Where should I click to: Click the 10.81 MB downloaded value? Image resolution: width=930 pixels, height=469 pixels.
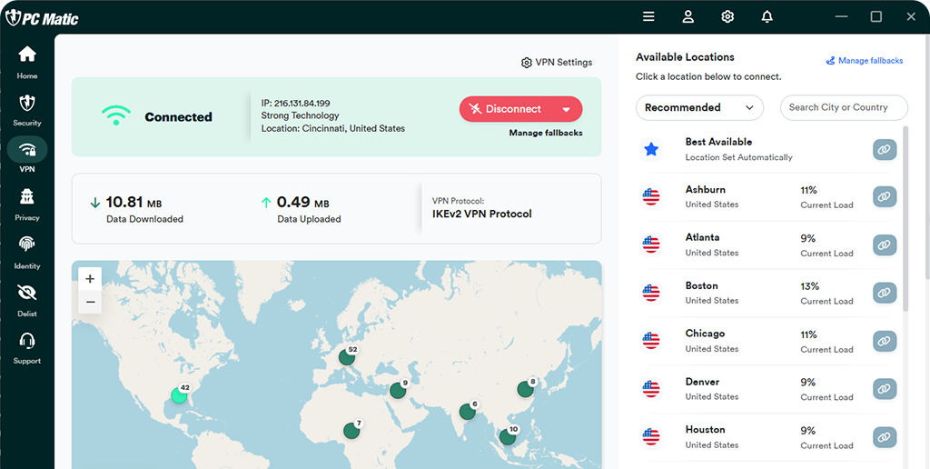134,203
